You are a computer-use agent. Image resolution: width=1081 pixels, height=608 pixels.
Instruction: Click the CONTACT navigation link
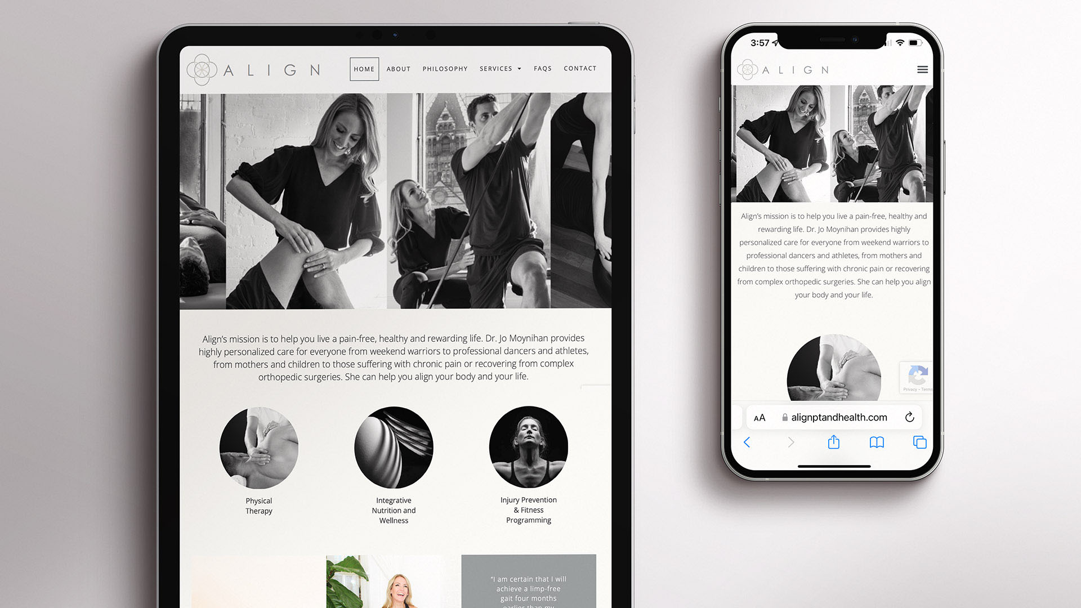(x=580, y=68)
